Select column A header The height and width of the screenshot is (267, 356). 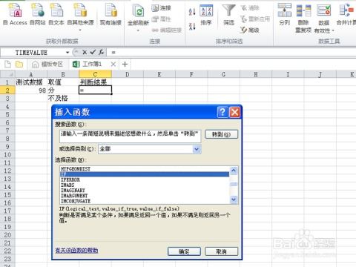(x=31, y=74)
